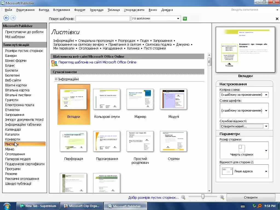The width and height of the screenshot is (280, 210).
Task: Select Швидкі публікації publication type
Action: click(18, 183)
